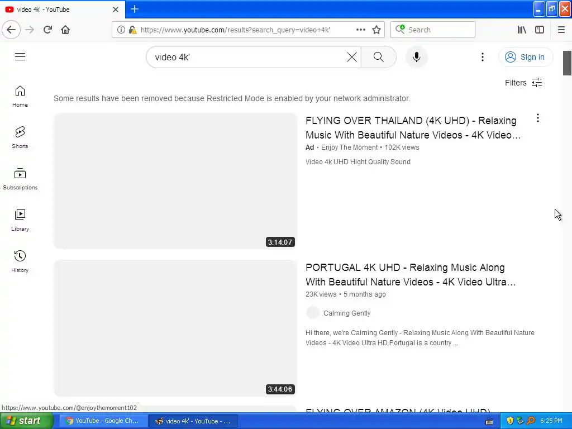This screenshot has width=572, height=429.
Task: Open Shorts in YouTube sidebar
Action: (20, 137)
